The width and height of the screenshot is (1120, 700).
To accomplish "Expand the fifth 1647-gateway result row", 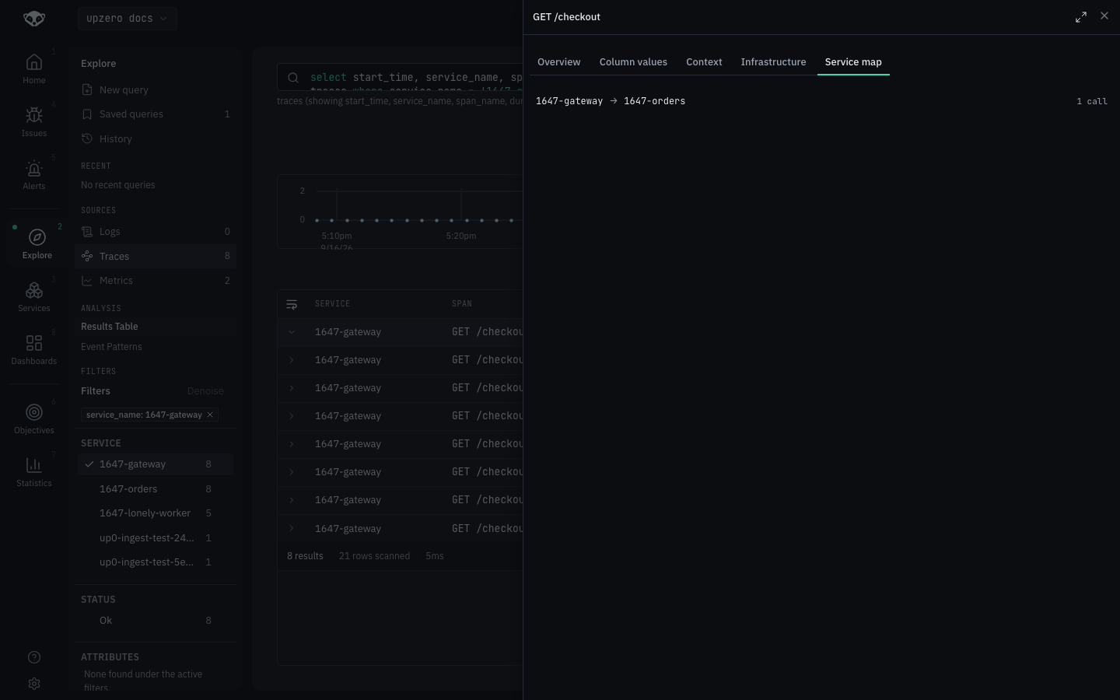I will pyautogui.click(x=292, y=444).
